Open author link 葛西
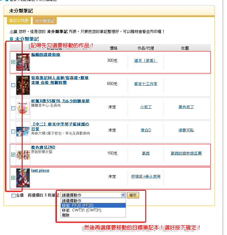Screen dimensions: 227x235 point(146,153)
